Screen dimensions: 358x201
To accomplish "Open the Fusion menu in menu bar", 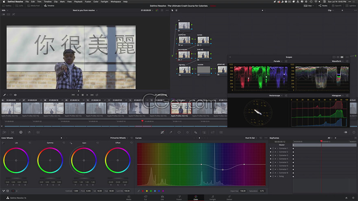I will click(x=88, y=2).
